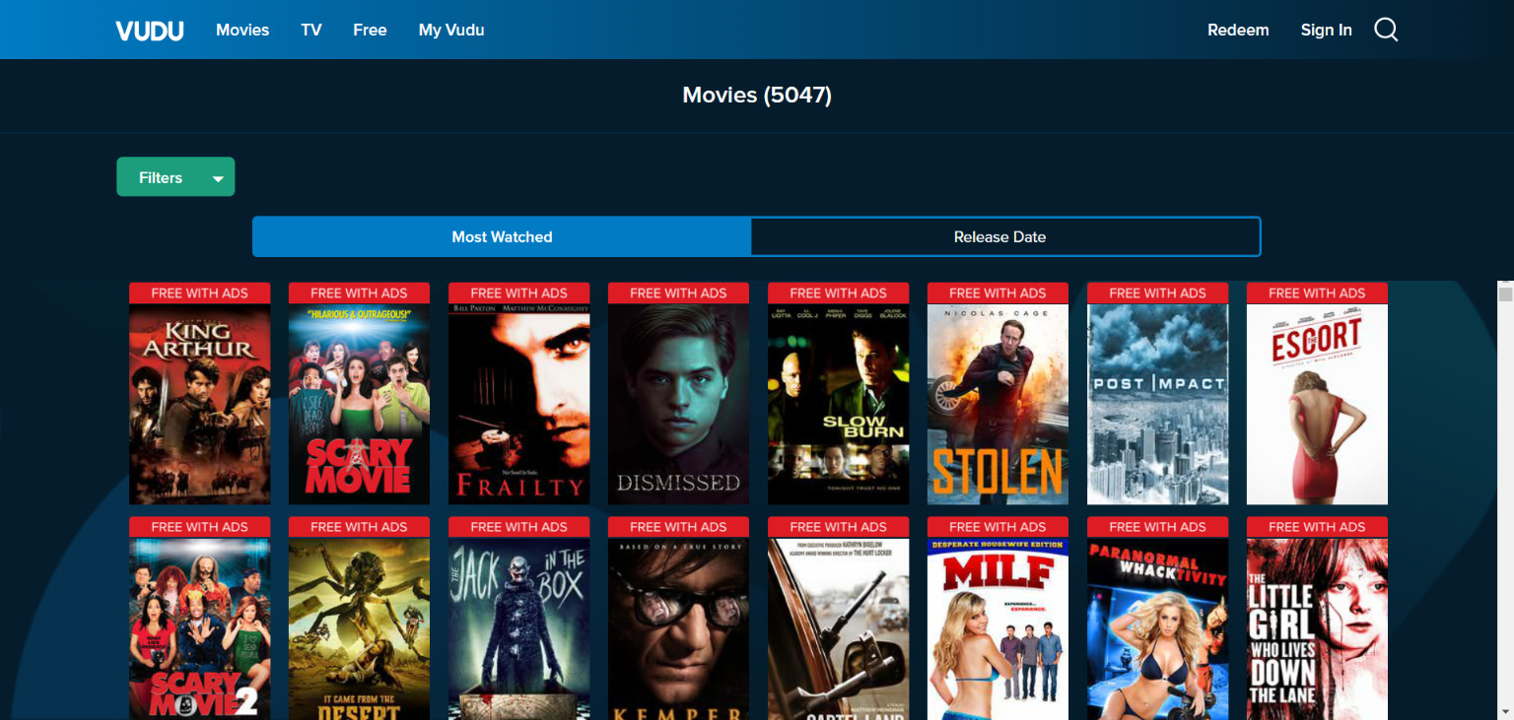This screenshot has width=1514, height=720.
Task: Expand the Filters dropdown
Action: (x=175, y=177)
